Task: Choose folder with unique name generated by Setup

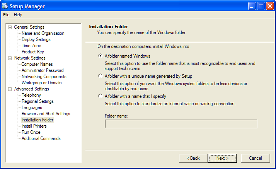Action: point(101,76)
